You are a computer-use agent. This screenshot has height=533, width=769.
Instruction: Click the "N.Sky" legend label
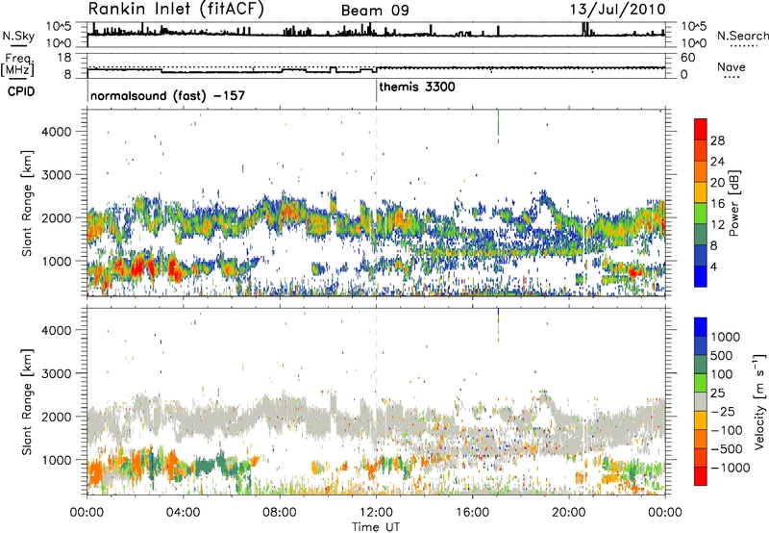click(18, 36)
